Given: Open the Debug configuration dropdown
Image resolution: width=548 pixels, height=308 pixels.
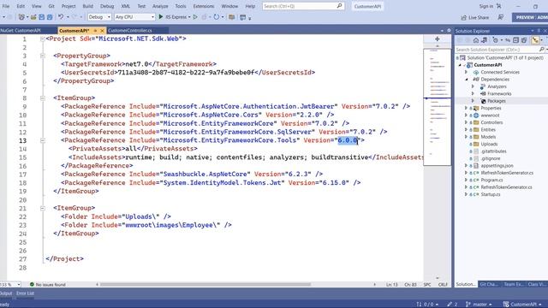Looking at the screenshot, I should click(99, 17).
